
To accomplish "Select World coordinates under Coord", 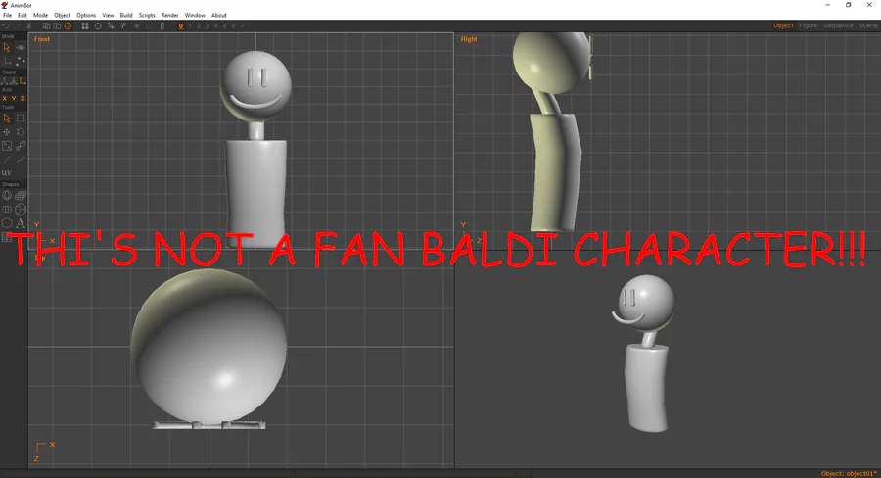I will [x=4, y=81].
